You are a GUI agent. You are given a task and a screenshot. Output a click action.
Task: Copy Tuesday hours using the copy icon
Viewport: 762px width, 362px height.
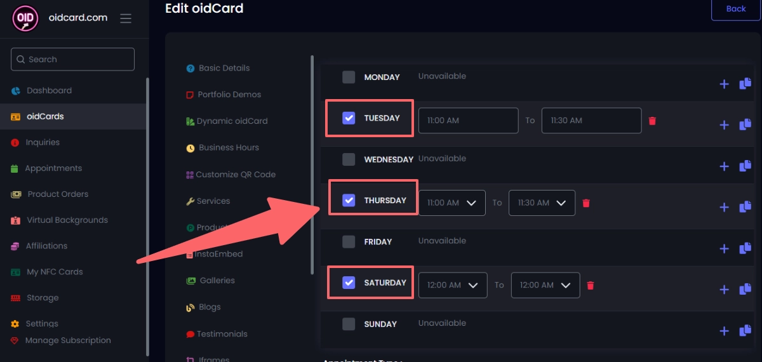point(745,124)
